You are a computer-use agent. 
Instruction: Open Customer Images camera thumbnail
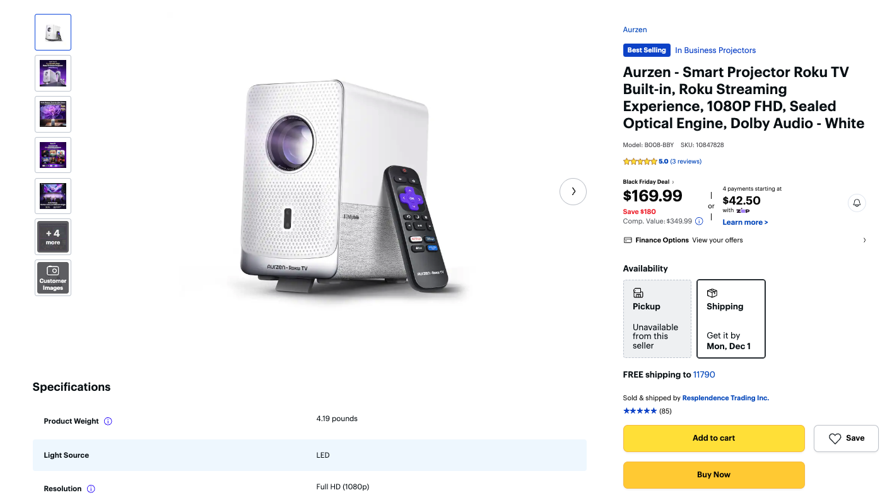coord(53,278)
